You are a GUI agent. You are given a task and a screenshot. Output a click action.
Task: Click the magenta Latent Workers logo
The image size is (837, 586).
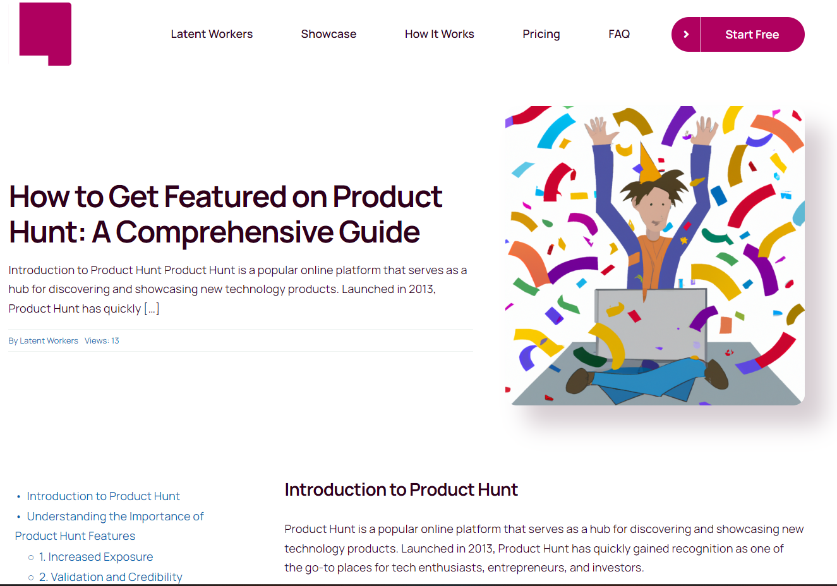point(45,34)
